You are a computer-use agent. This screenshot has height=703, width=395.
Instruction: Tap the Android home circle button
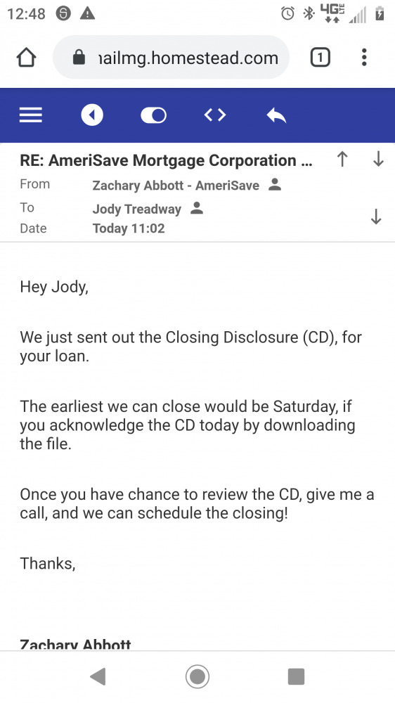197,676
